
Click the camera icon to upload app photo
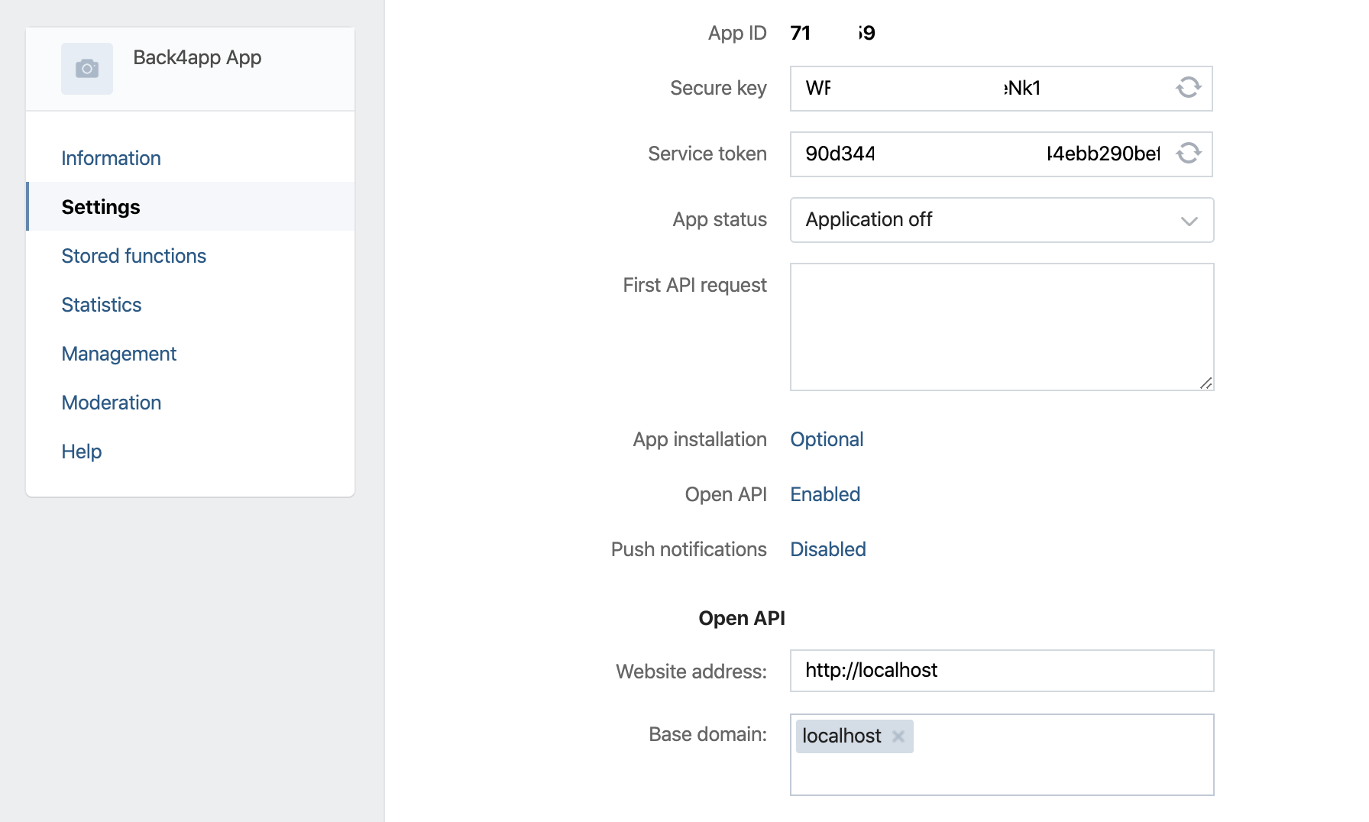87,69
